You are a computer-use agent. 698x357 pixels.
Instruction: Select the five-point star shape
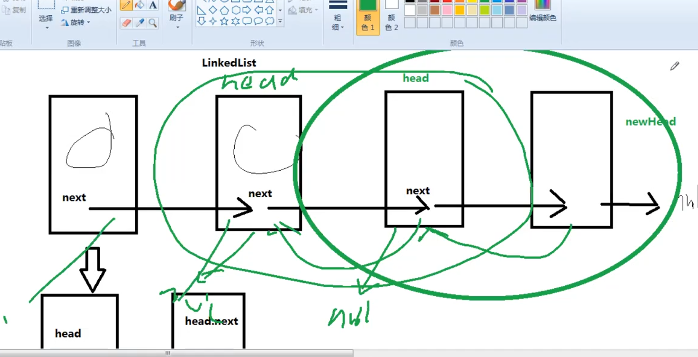click(x=224, y=21)
